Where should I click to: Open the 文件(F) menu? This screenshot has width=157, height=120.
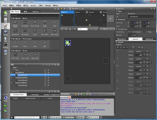point(5,5)
